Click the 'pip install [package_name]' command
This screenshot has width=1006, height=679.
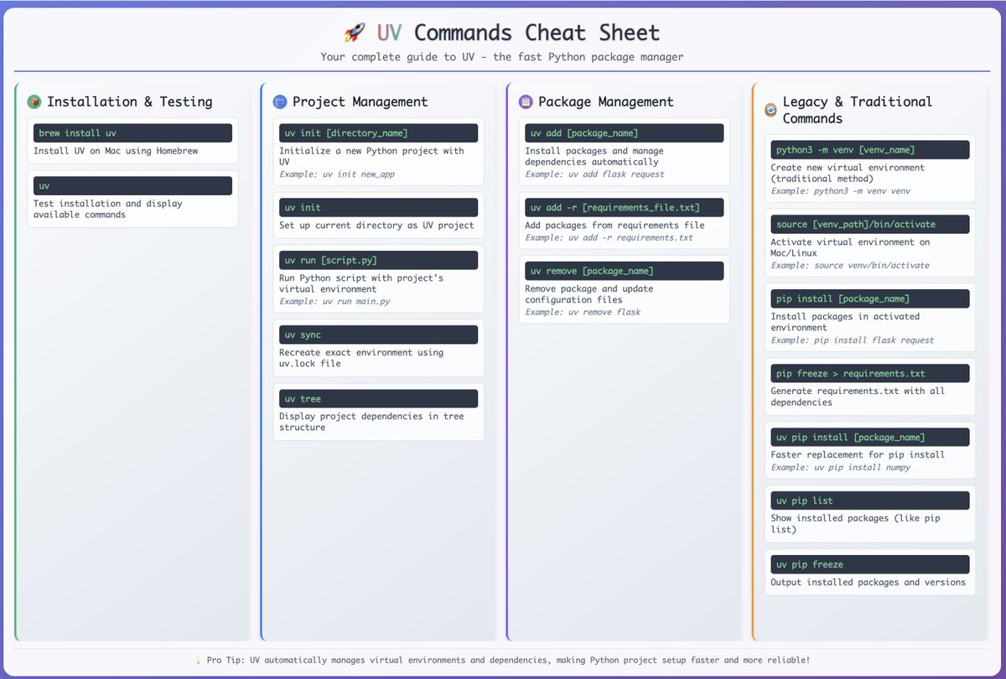[x=870, y=298]
